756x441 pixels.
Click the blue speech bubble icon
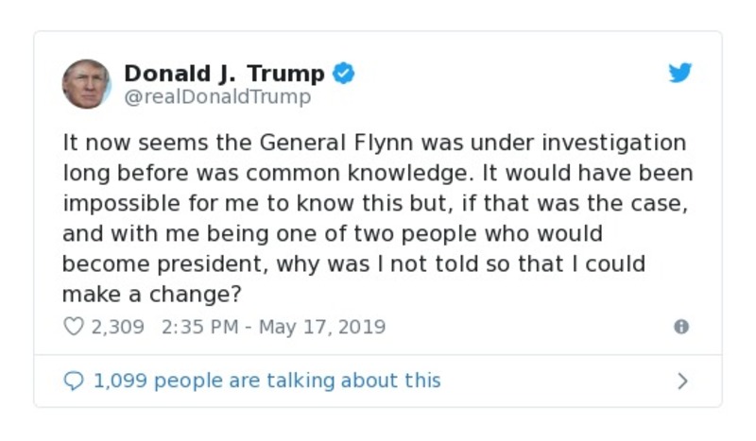(73, 381)
